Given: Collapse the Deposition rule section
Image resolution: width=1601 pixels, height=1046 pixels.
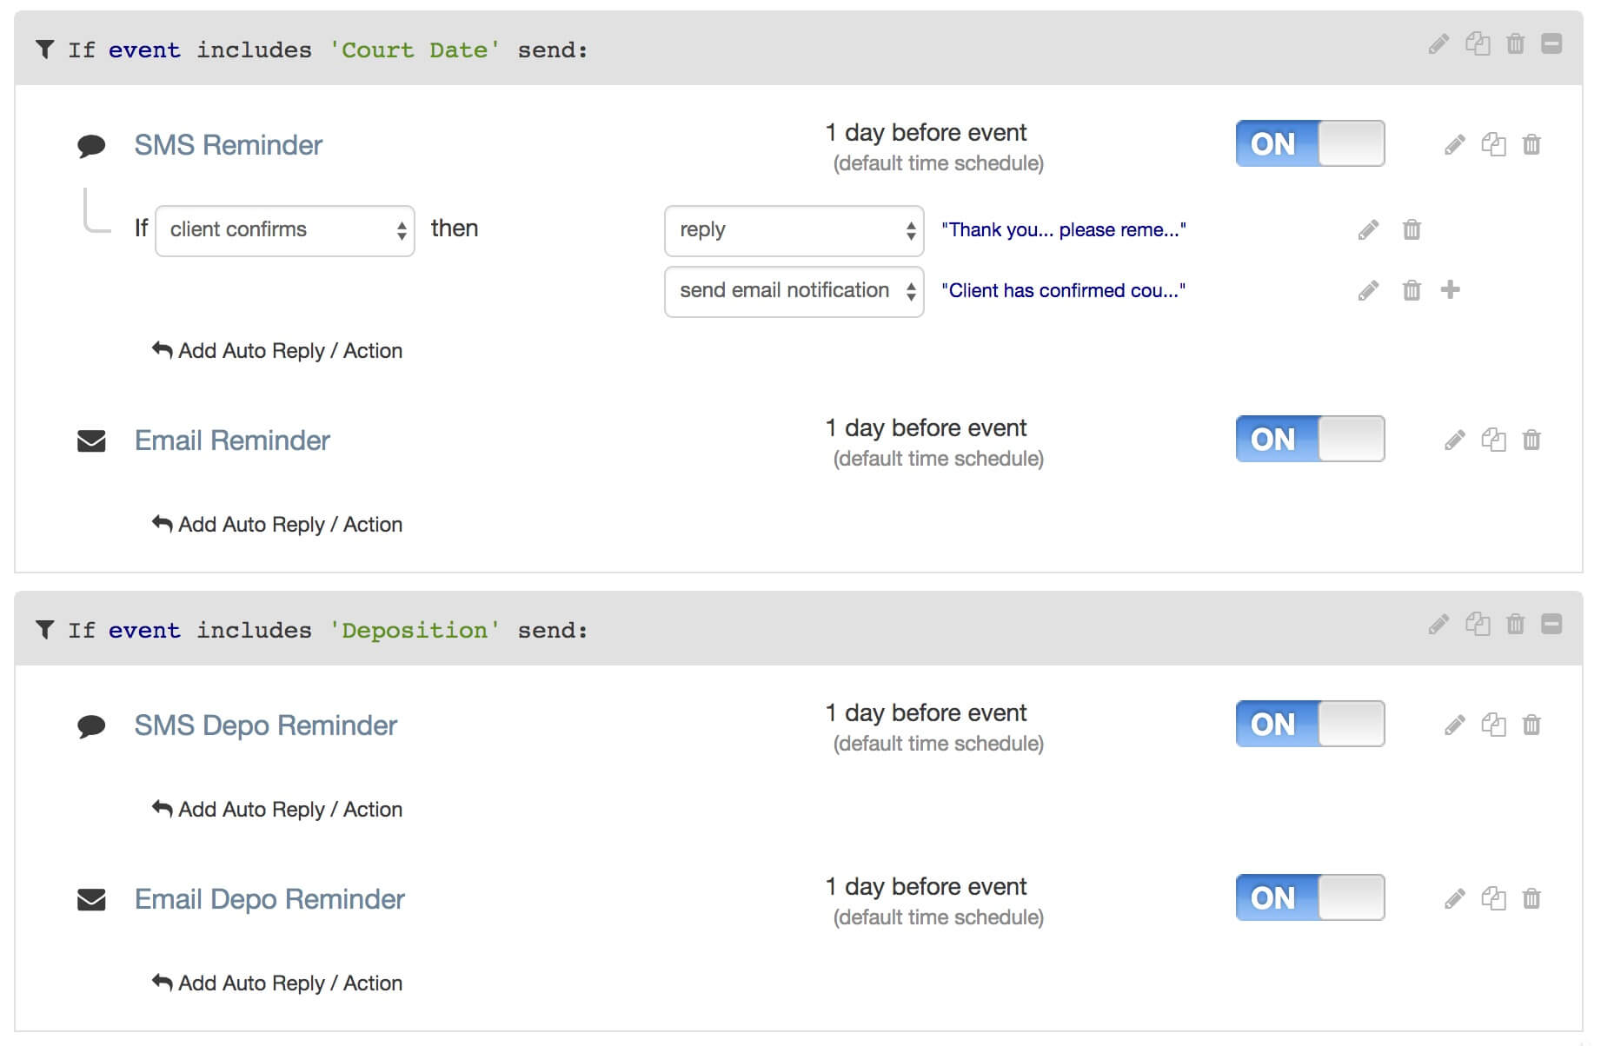Looking at the screenshot, I should 1551,624.
